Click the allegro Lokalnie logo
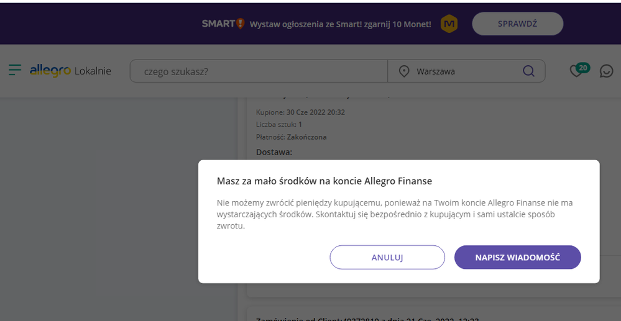Screen dimensions: 621x321 70,71
